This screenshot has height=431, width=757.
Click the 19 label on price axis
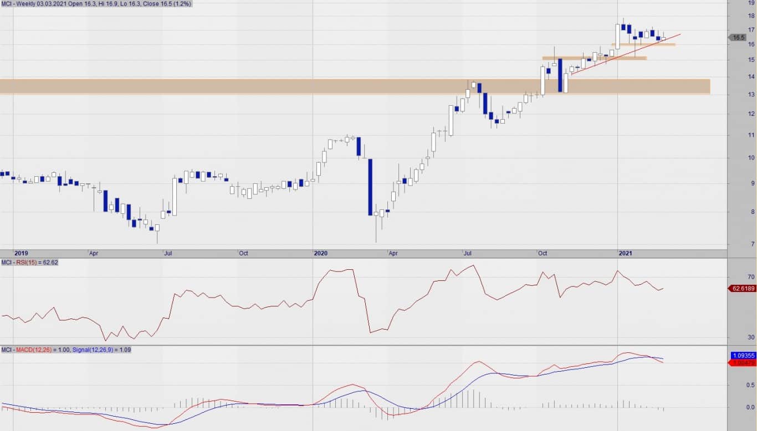[750, 3]
